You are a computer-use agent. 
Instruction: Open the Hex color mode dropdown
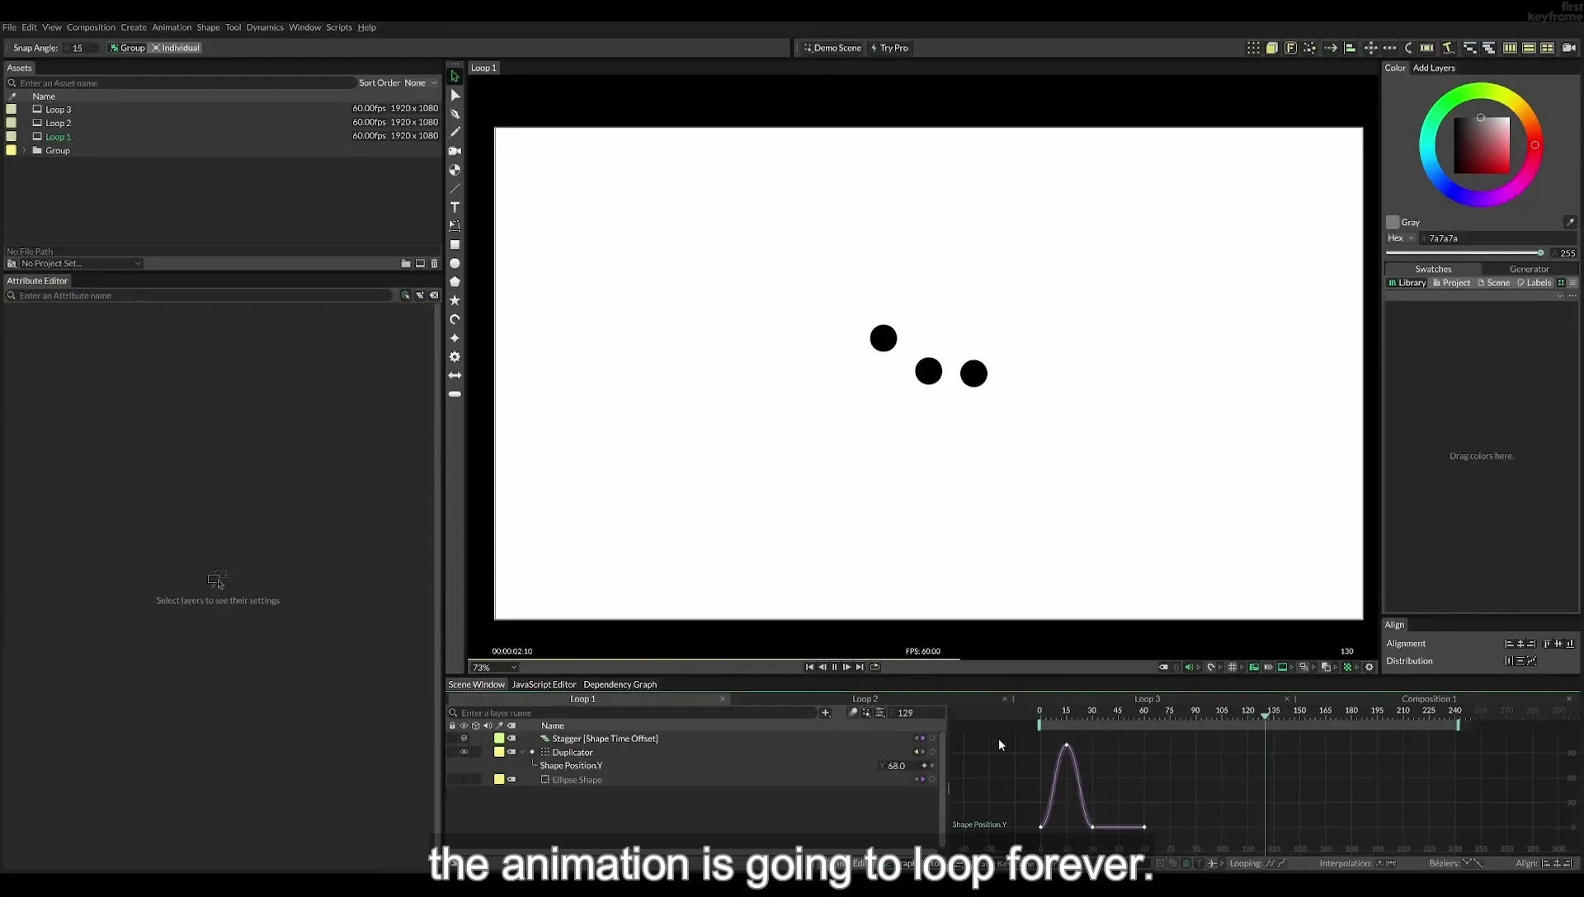pos(1401,238)
